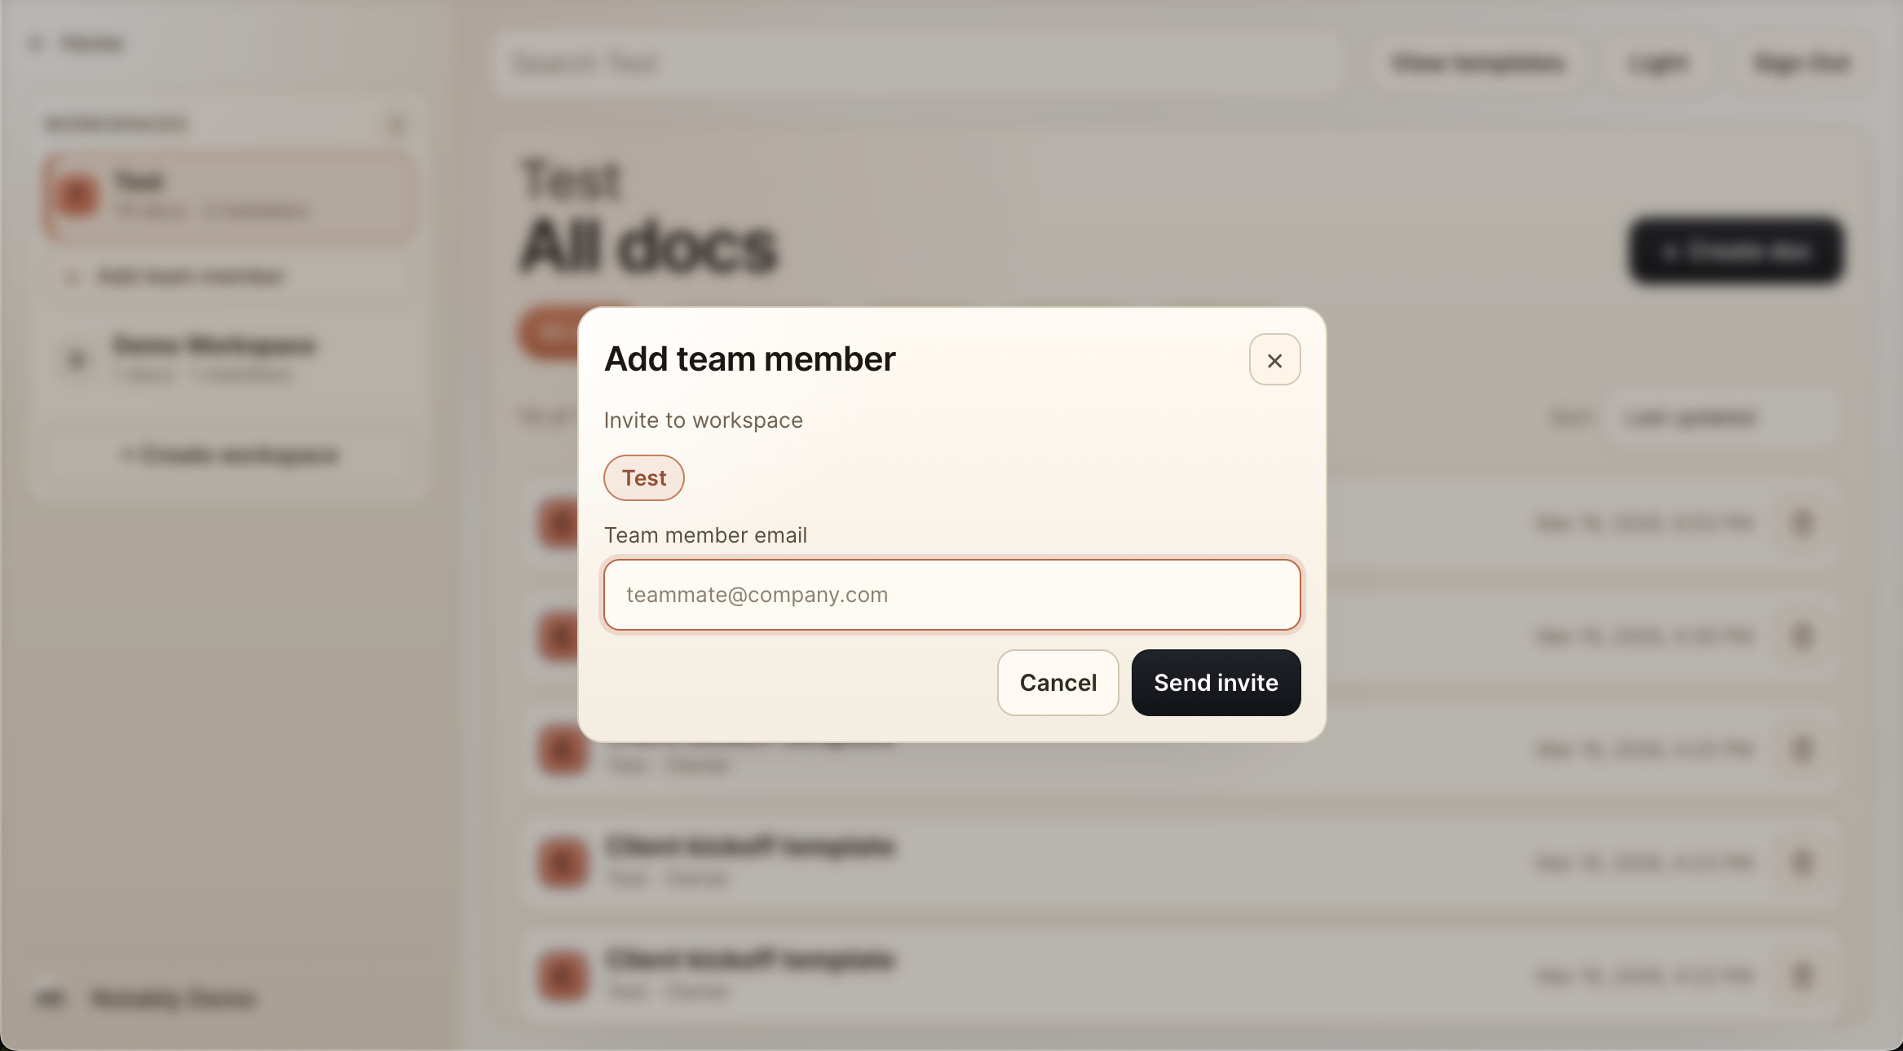
Task: Click the delete icon on the first document row
Action: pos(1804,523)
